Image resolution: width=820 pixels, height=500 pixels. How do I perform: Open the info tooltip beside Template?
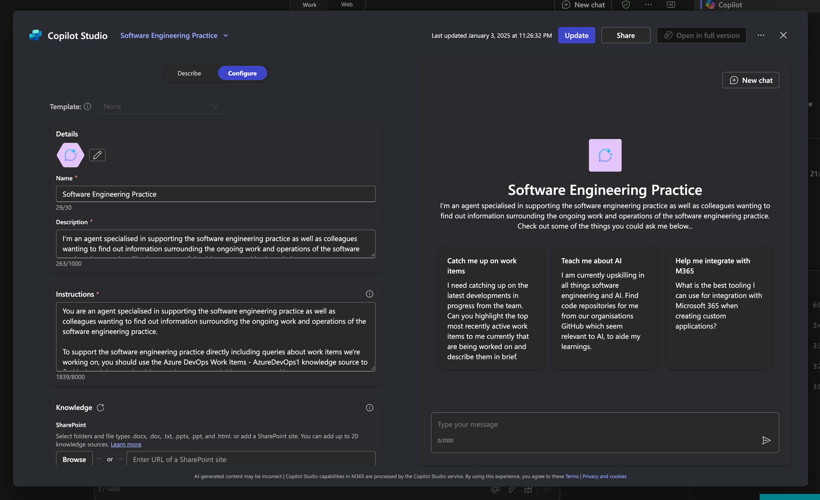(87, 106)
